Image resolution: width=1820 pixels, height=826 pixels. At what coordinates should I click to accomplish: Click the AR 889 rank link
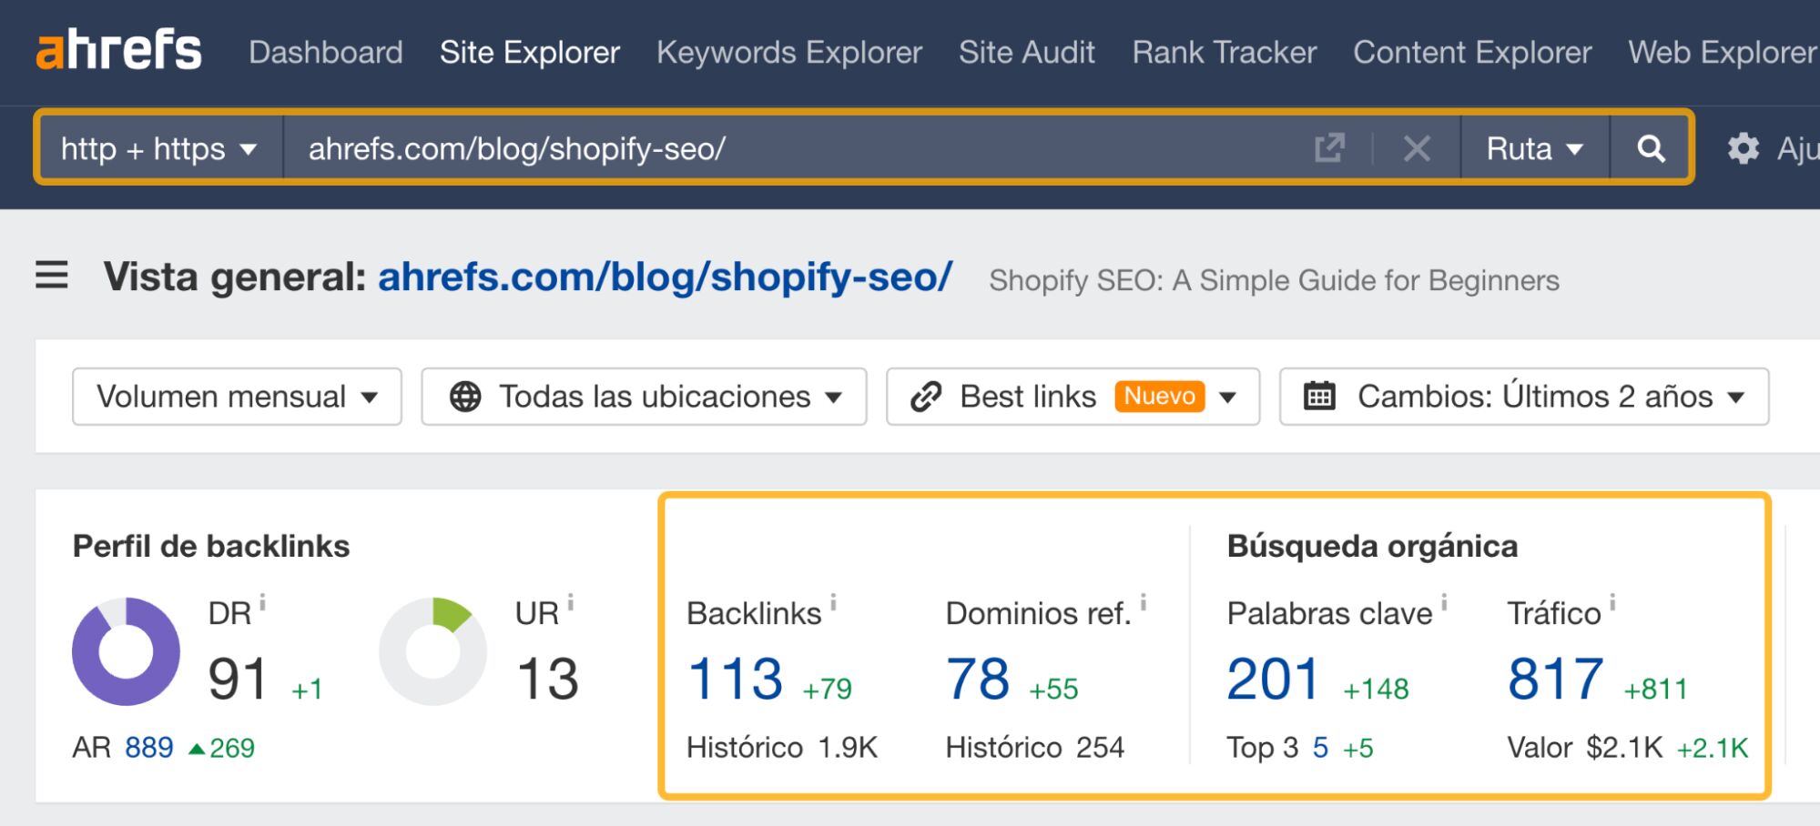tap(149, 748)
